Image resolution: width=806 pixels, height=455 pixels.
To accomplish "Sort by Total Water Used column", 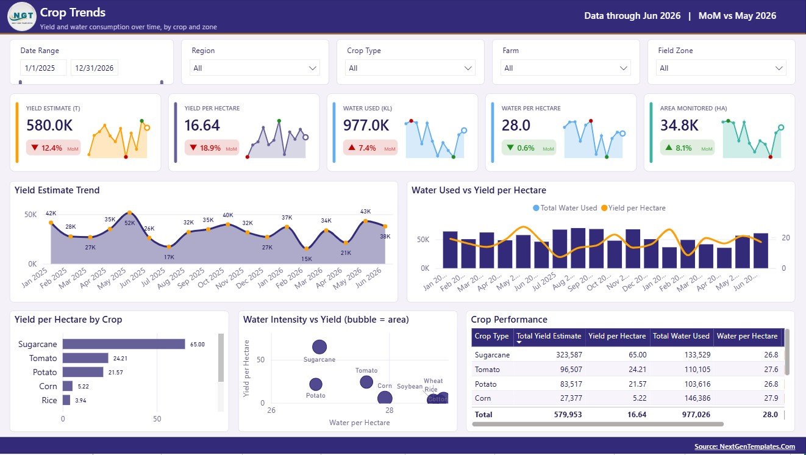I will [x=681, y=336].
